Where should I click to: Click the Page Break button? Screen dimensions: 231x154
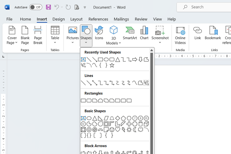pos(38,35)
